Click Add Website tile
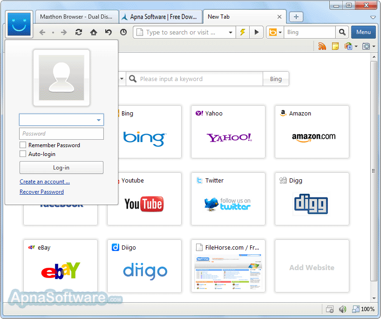Image resolution: width=381 pixels, height=319 pixels. coord(312,266)
